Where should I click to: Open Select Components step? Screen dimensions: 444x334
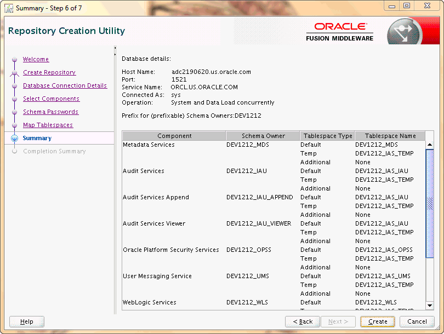pos(52,99)
